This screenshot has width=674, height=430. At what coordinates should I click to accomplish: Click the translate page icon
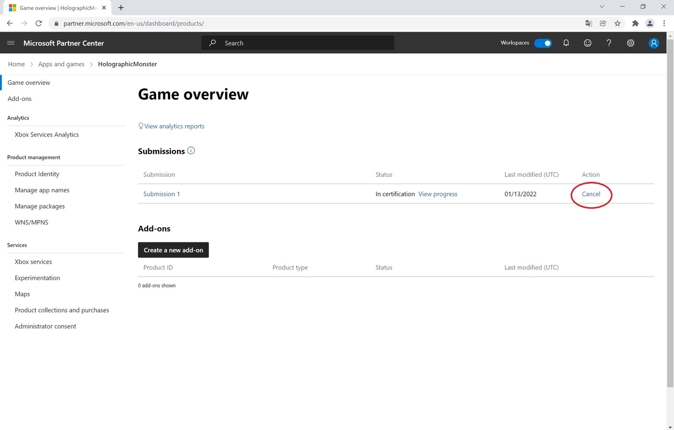(x=589, y=24)
